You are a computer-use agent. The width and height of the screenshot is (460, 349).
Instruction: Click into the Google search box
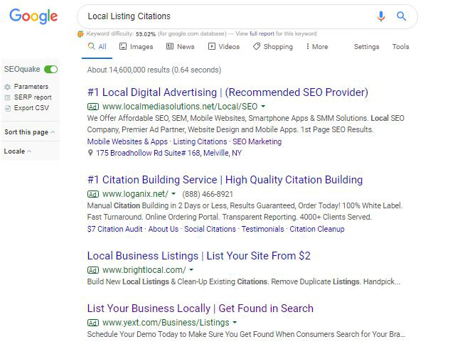[228, 16]
